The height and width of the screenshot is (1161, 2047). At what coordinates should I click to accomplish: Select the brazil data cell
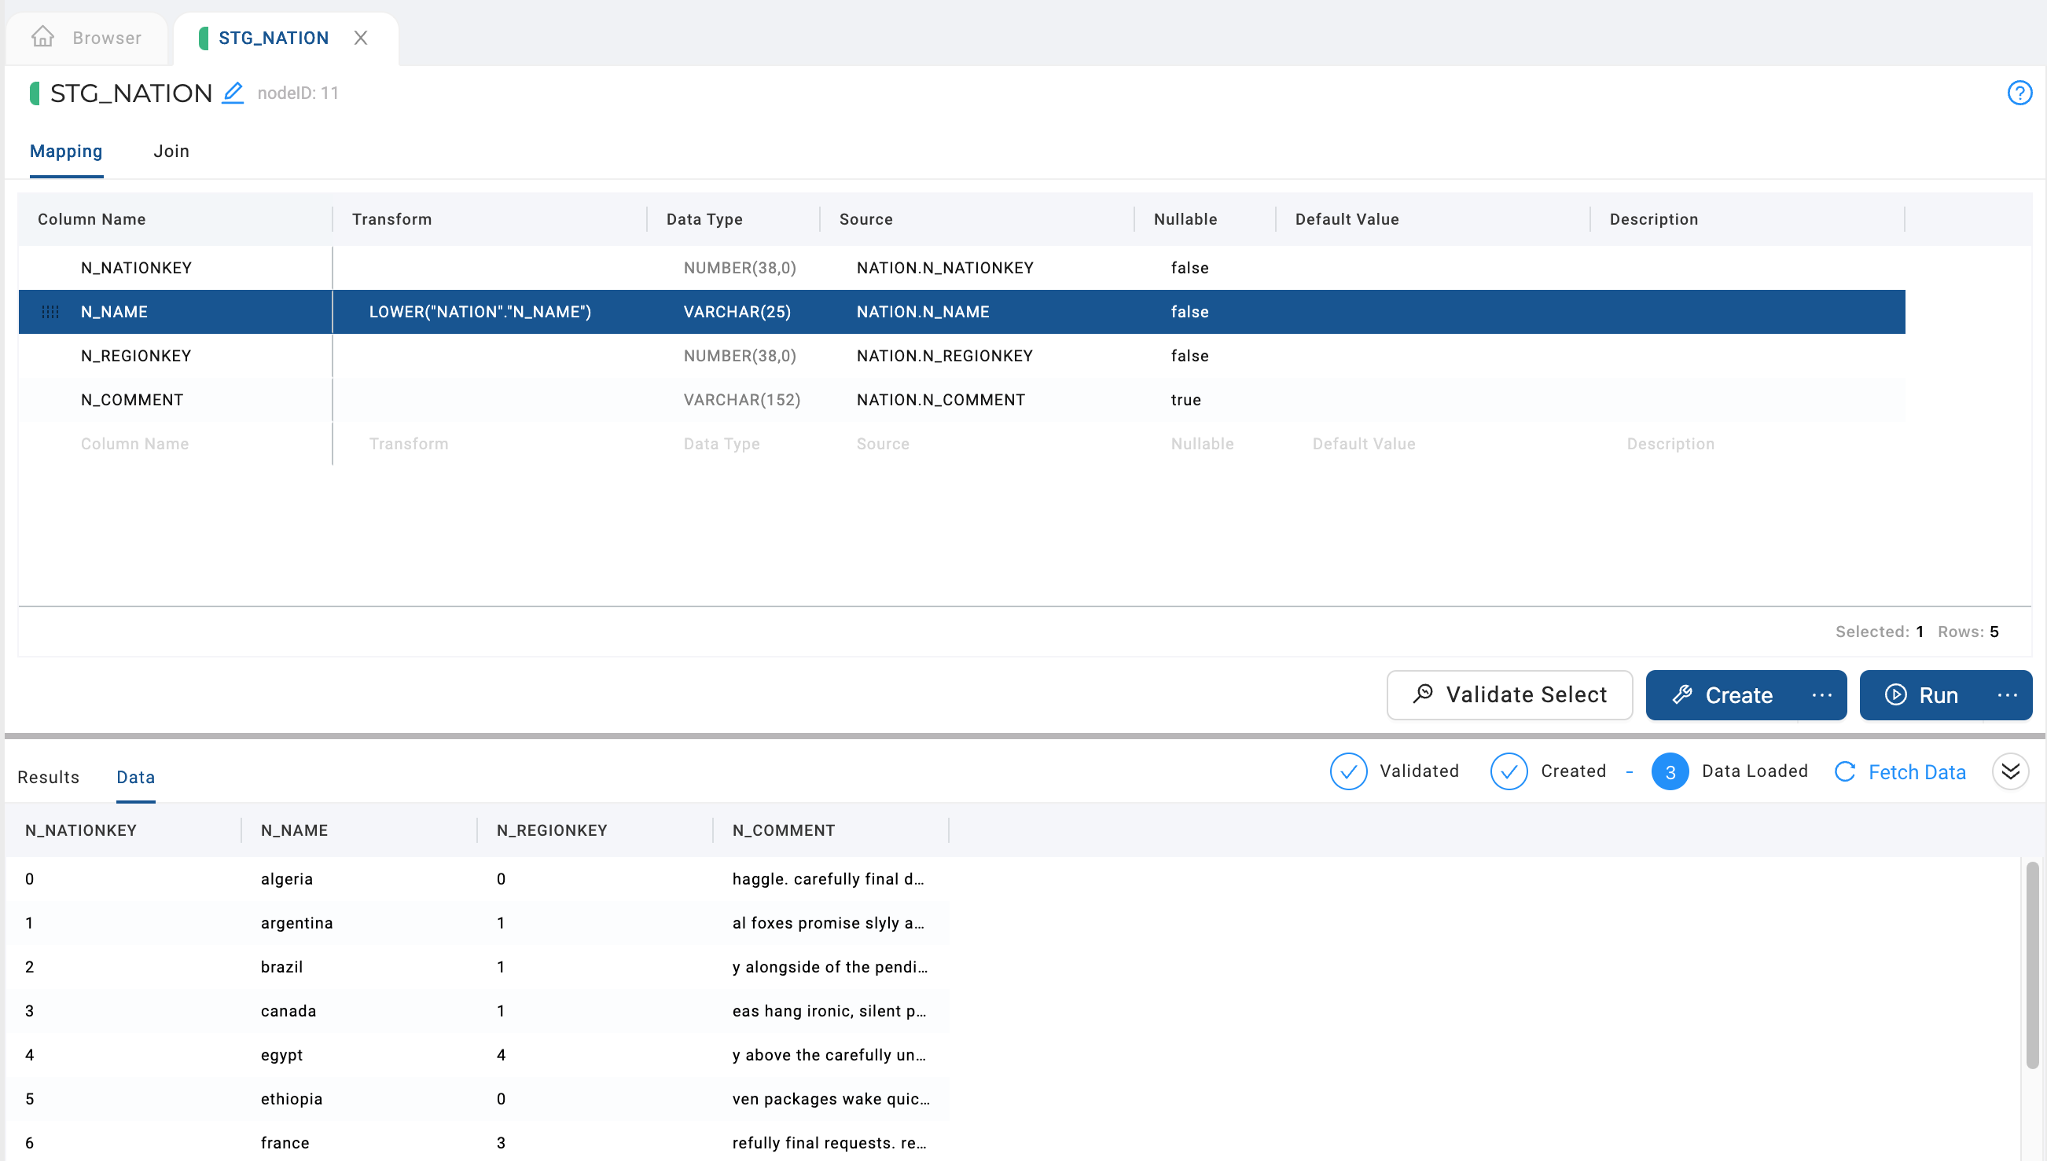pyautogui.click(x=281, y=966)
